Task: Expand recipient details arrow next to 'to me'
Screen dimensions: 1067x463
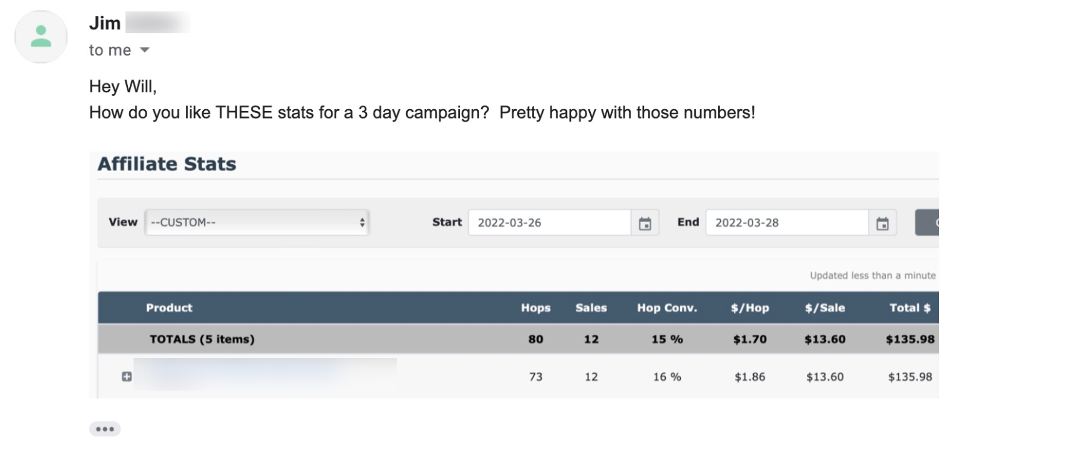Action: pyautogui.click(x=145, y=50)
